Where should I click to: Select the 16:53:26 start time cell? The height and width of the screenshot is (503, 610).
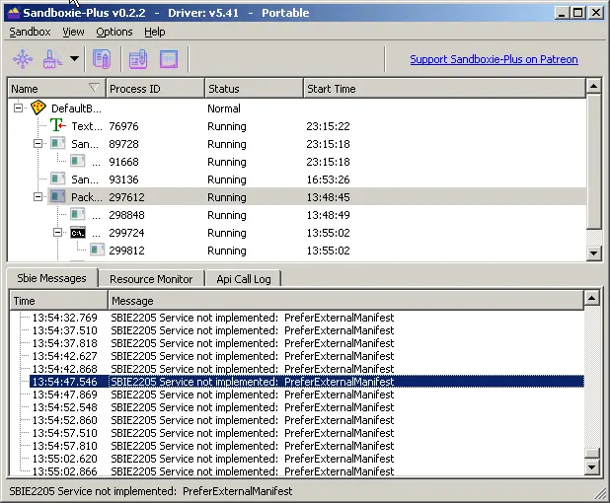point(328,180)
